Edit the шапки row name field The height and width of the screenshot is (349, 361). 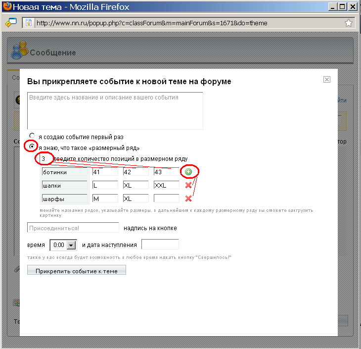[65, 185]
